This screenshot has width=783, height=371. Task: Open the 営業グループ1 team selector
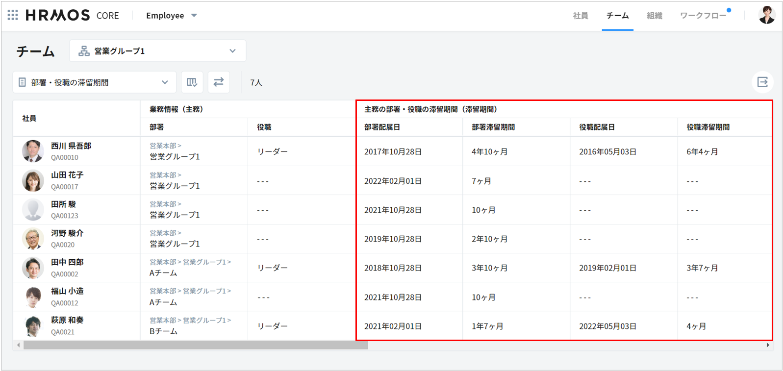157,51
